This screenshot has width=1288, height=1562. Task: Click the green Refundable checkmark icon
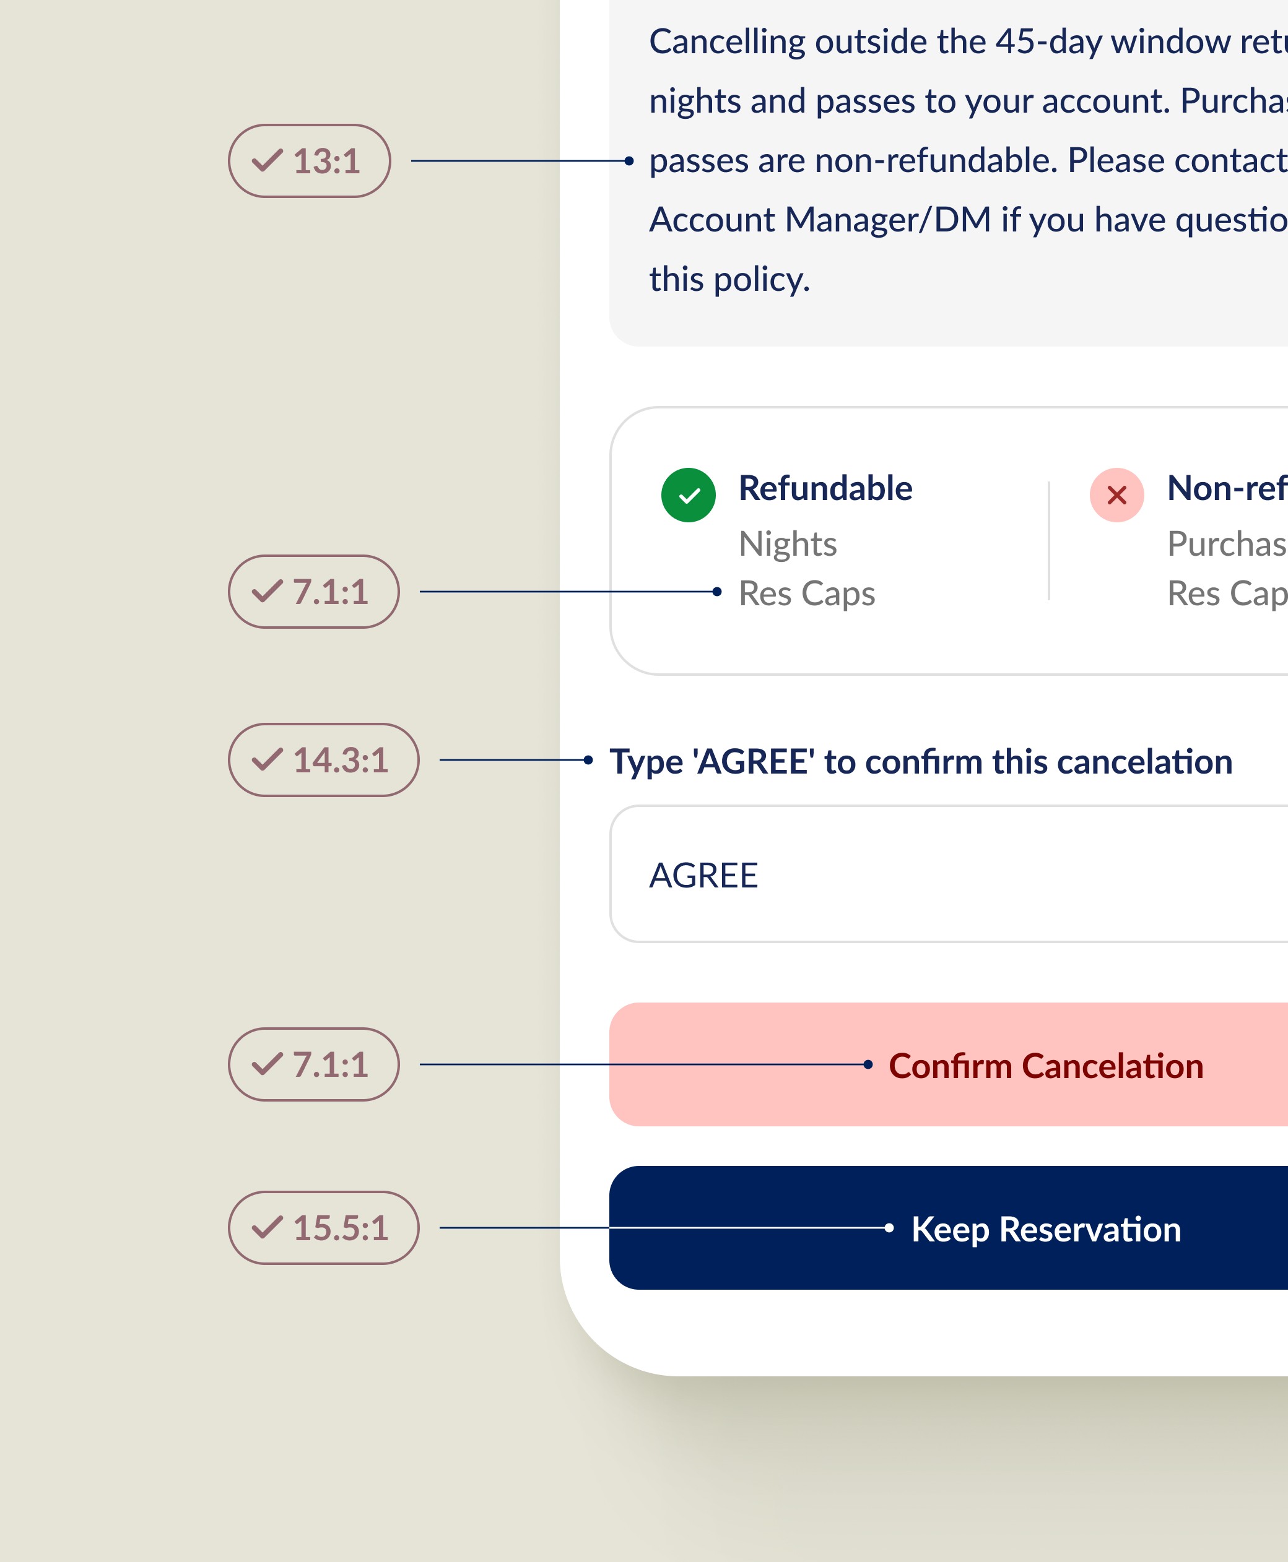coord(688,495)
